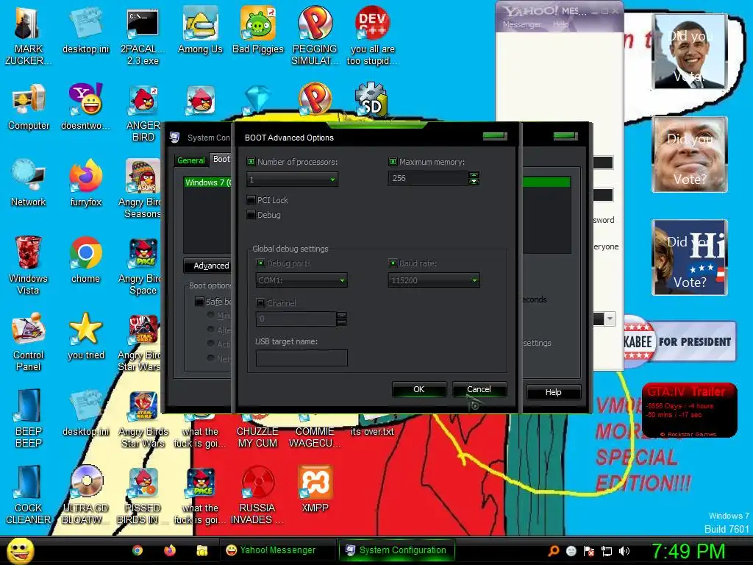The image size is (753, 565).
Task: Toggle the Maximum memory checkbox
Action: tap(393, 162)
